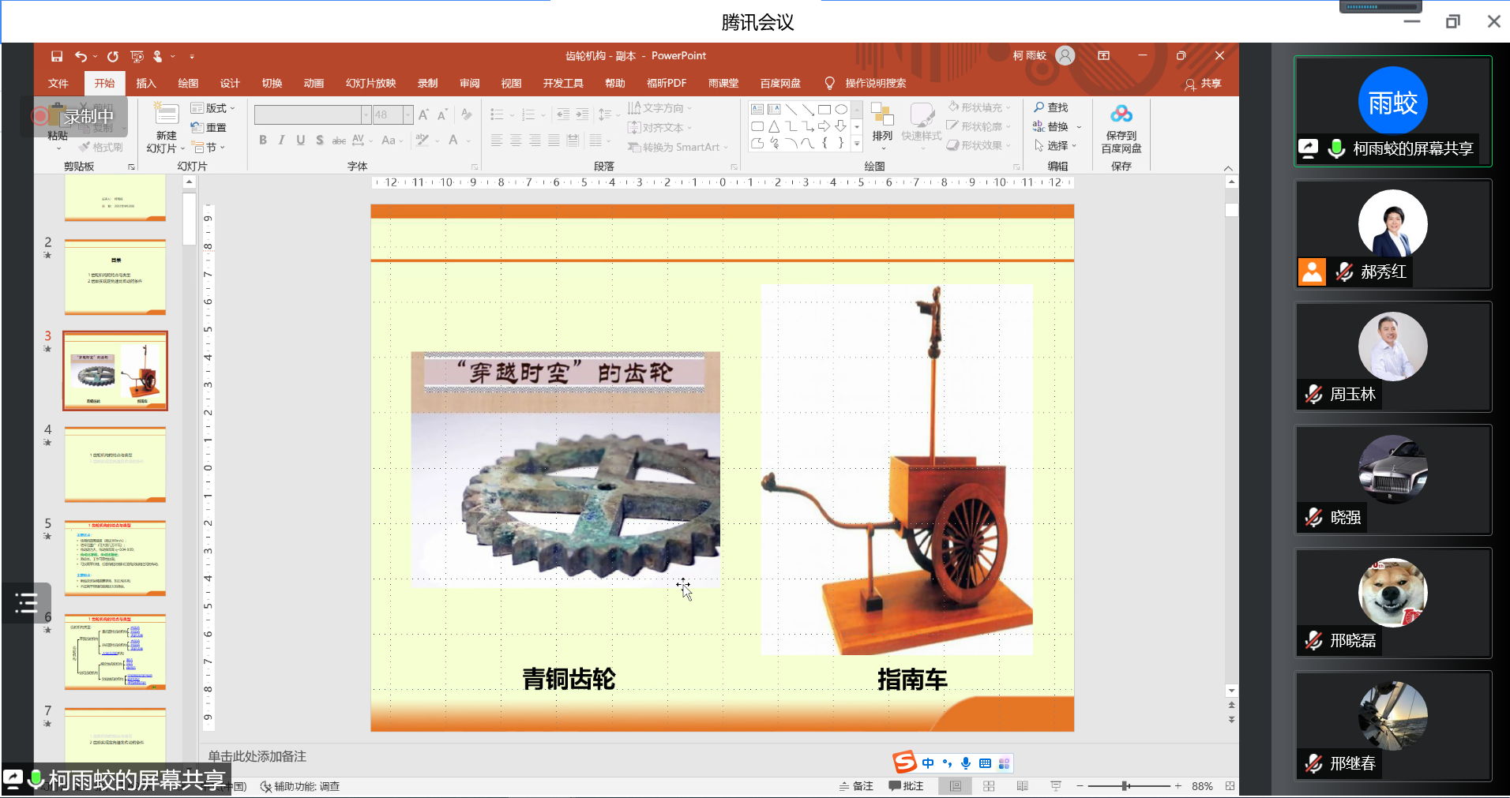Click the search box 操作说明搜索
The image size is (1510, 798).
[876, 84]
